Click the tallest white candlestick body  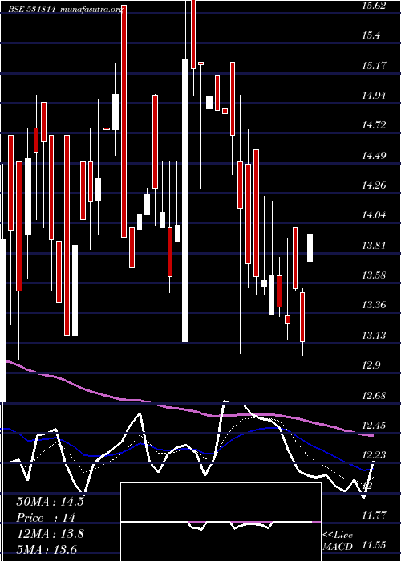click(185, 201)
